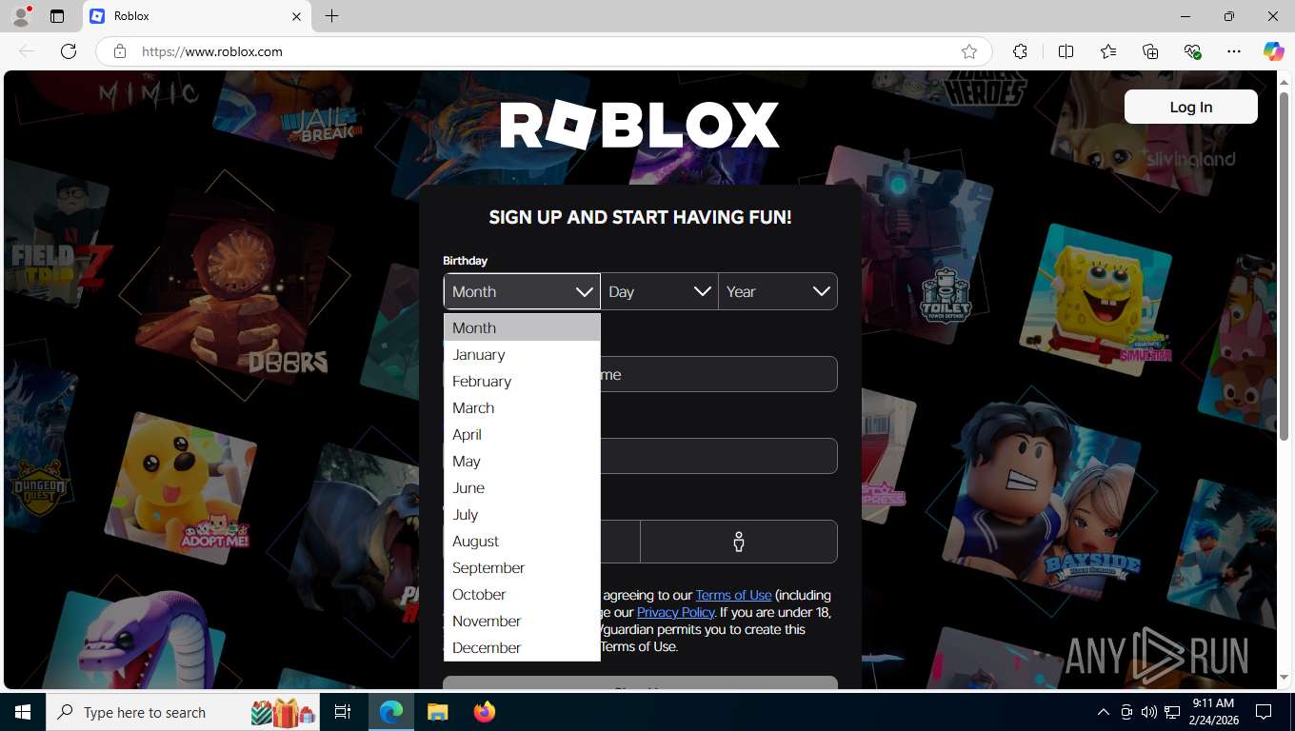Close the Roblox tab
This screenshot has height=731, width=1295.
point(296,16)
